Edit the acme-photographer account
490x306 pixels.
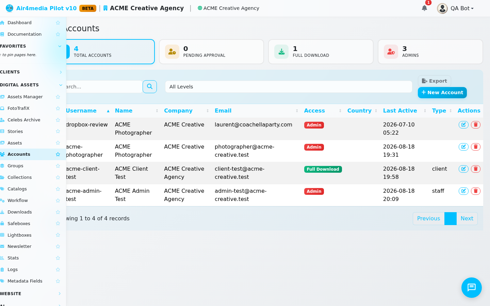coord(463,147)
